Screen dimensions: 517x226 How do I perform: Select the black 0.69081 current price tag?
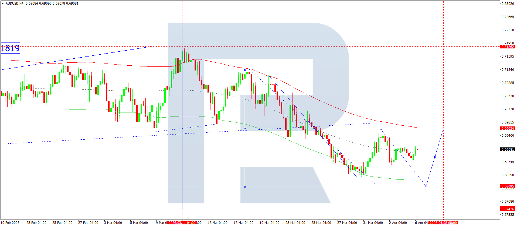pyautogui.click(x=508, y=149)
